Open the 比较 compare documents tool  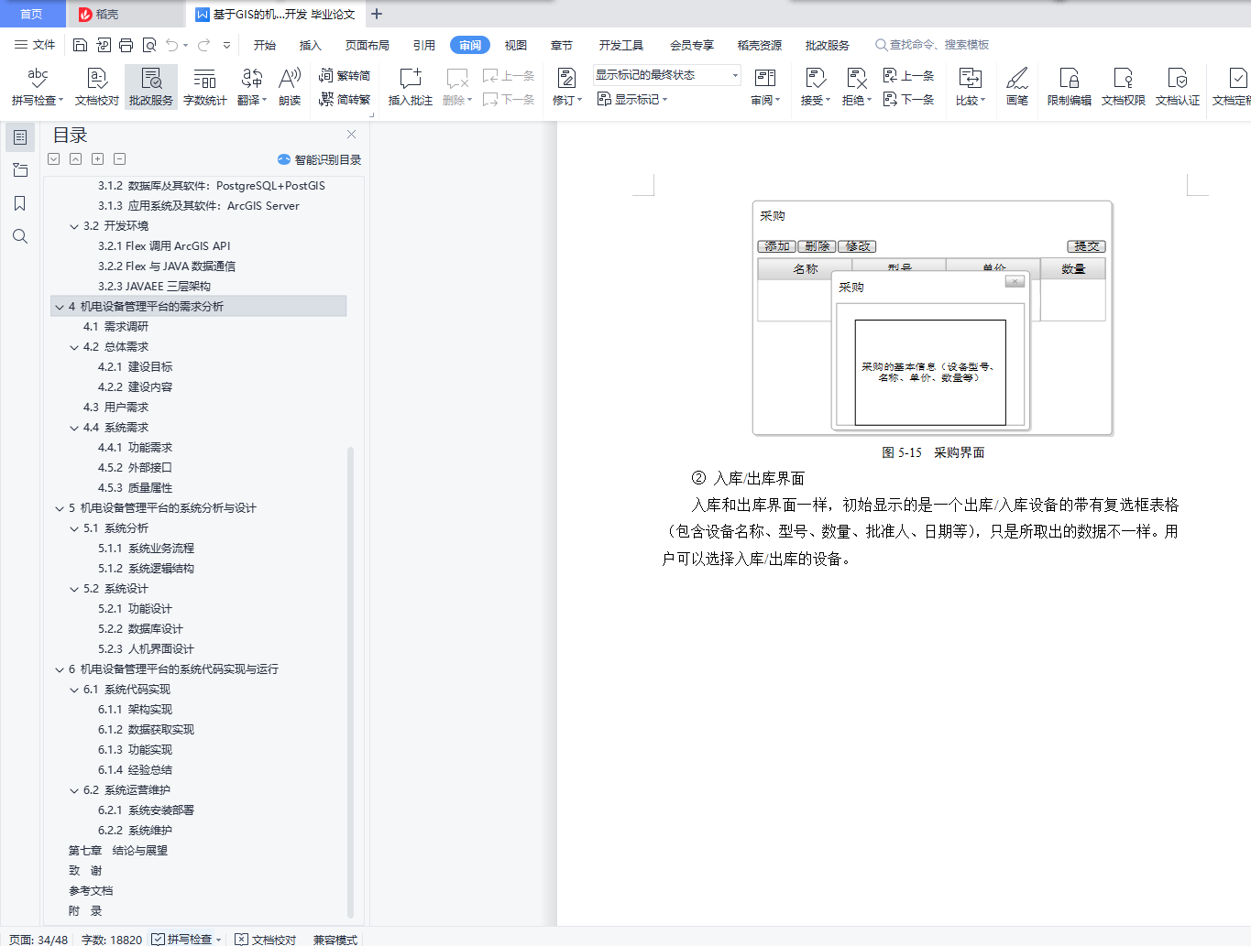point(971,87)
